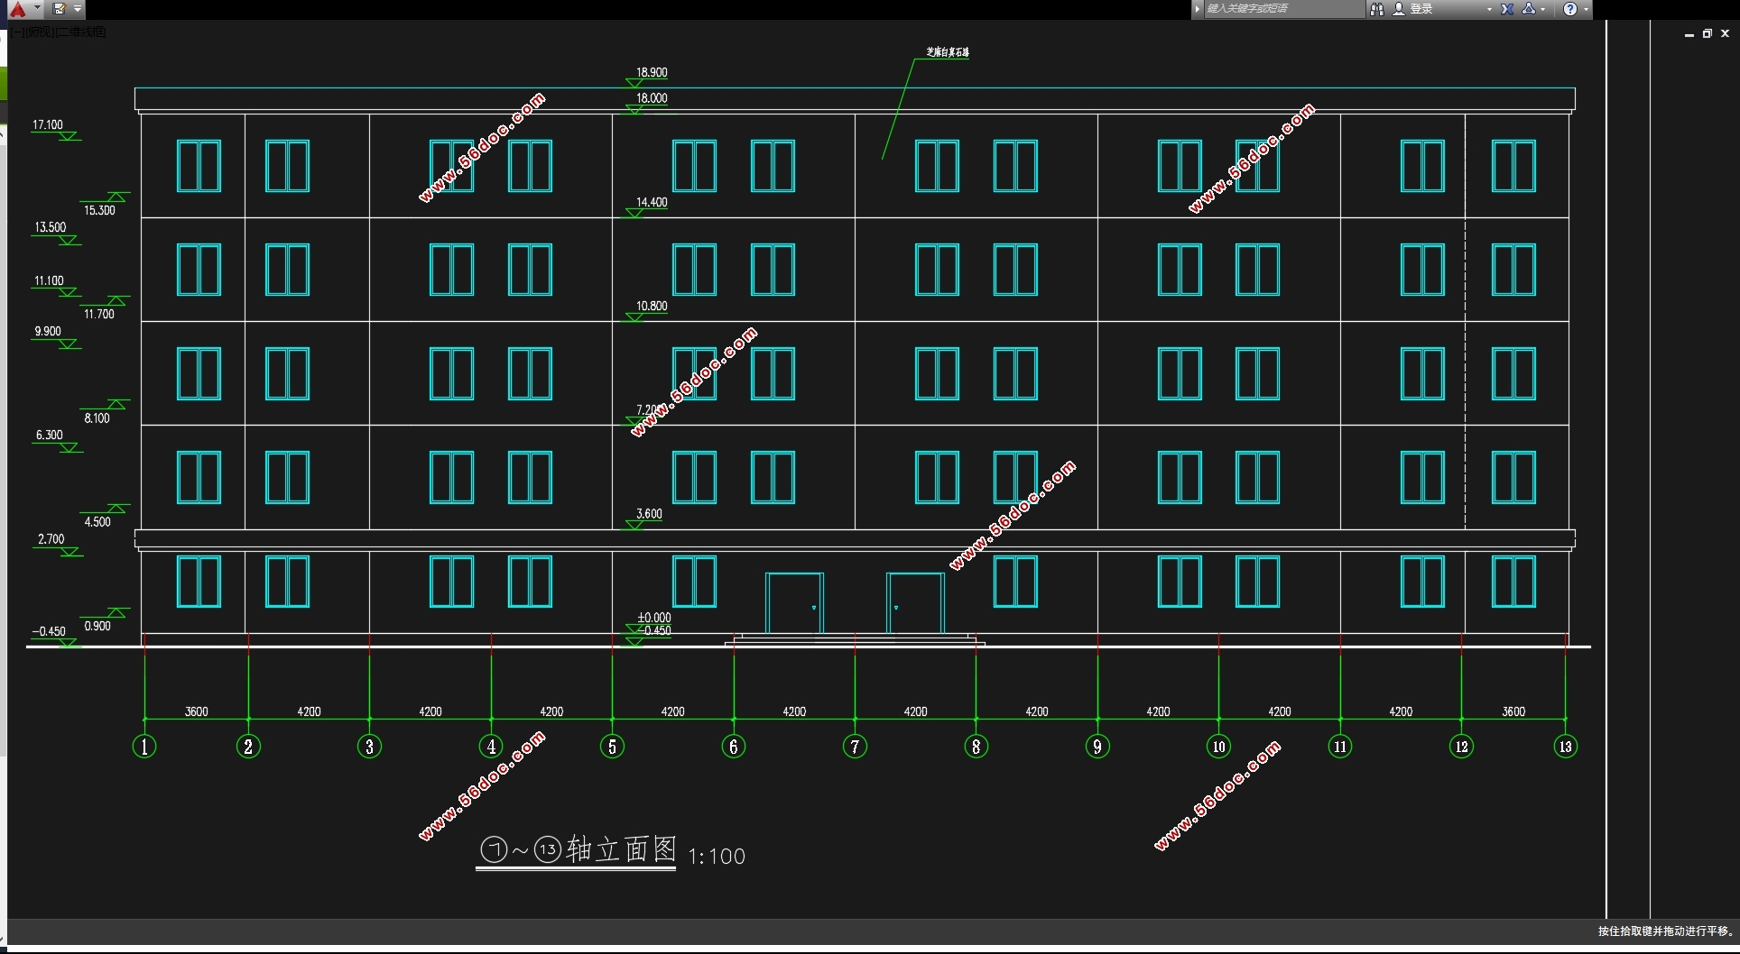Select the 13.500 elevation label

[51, 227]
